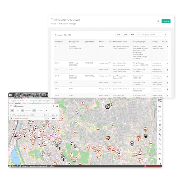Toggle circle button for Топографічний план layer
The height and width of the screenshot is (185, 180).
pyautogui.click(x=45, y=115)
